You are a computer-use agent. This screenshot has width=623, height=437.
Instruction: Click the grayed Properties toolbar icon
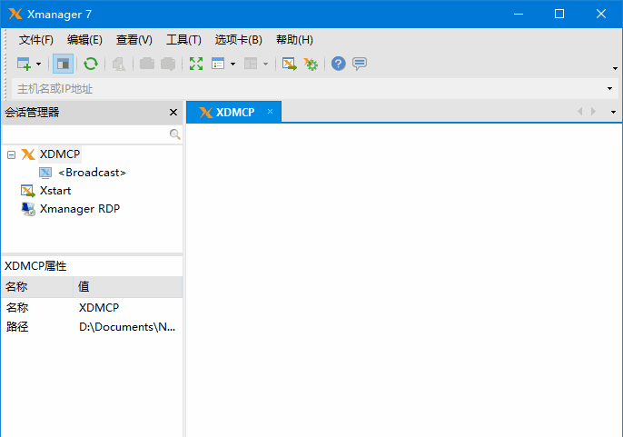119,64
